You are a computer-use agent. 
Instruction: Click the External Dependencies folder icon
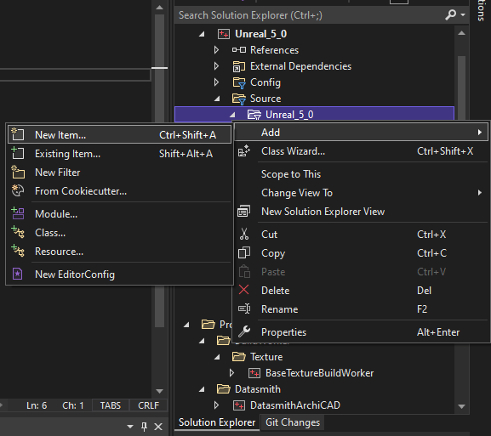click(239, 66)
